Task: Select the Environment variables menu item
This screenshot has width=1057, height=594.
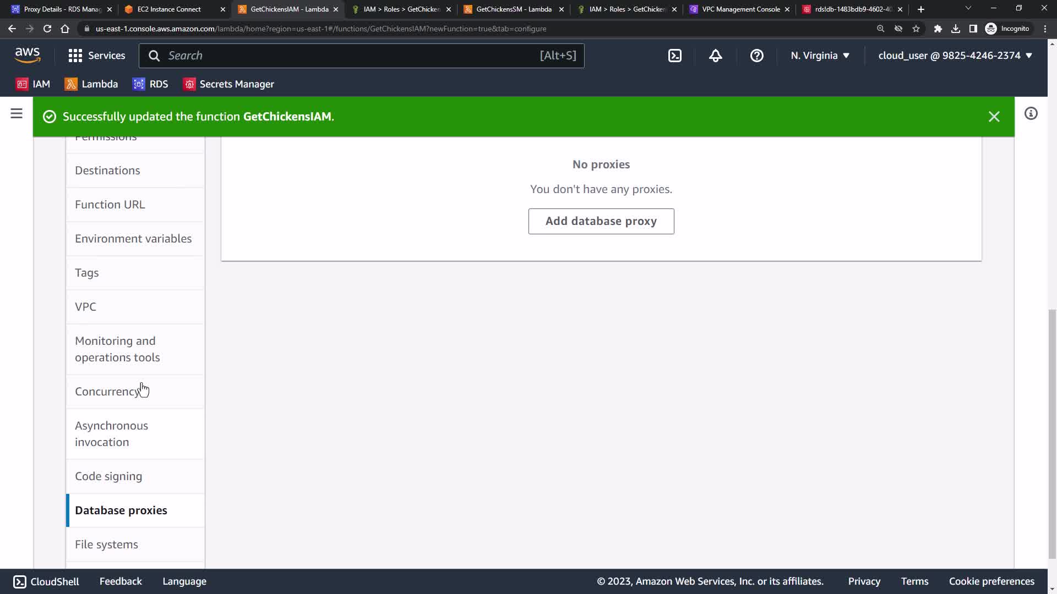Action: click(133, 239)
